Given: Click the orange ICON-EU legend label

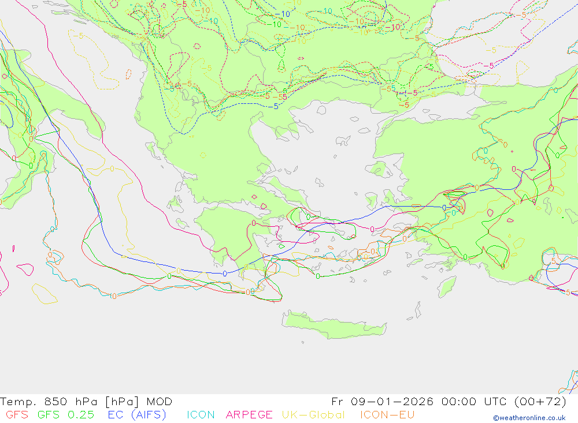Looking at the screenshot, I should point(387,414).
